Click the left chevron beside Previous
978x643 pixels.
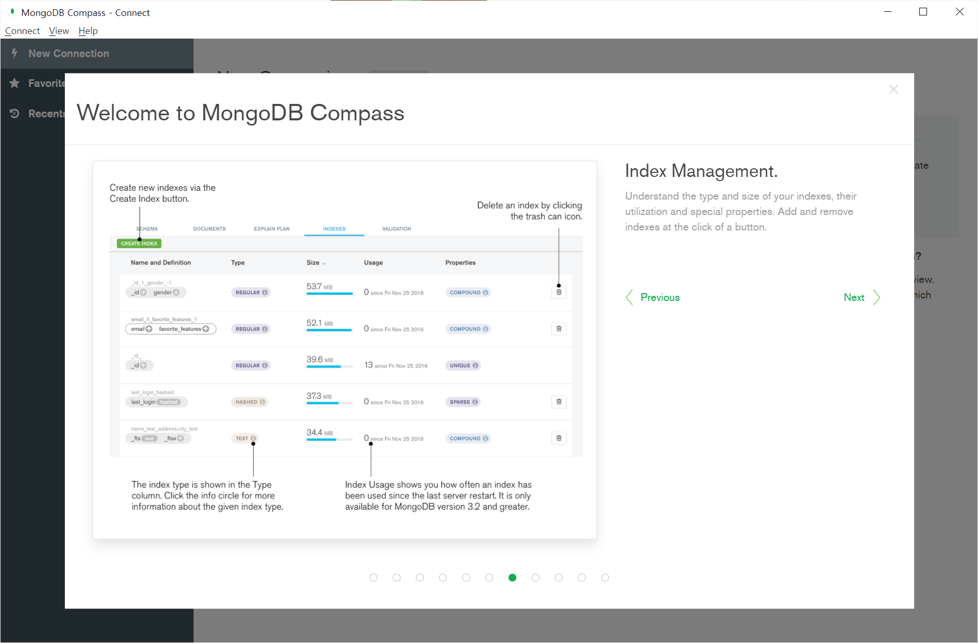coord(629,297)
